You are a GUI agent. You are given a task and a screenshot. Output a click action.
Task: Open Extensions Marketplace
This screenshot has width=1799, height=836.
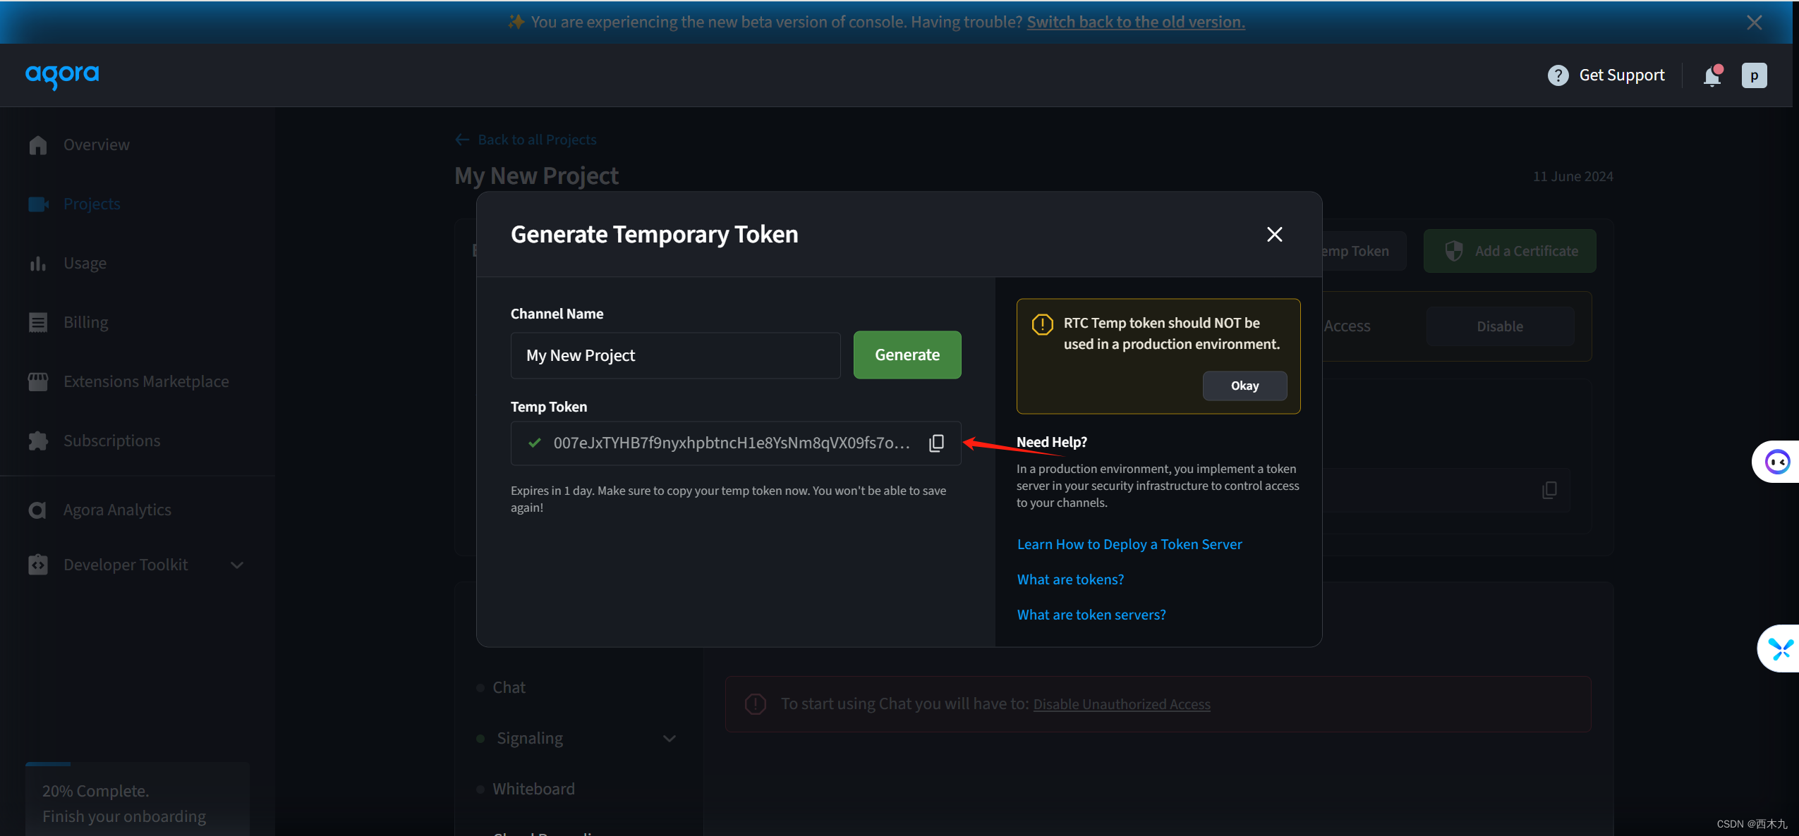point(146,381)
